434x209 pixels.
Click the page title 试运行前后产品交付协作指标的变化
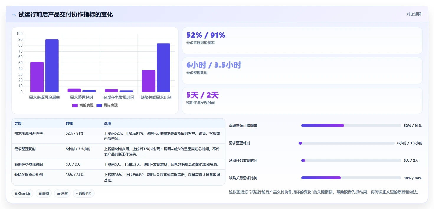65,15
